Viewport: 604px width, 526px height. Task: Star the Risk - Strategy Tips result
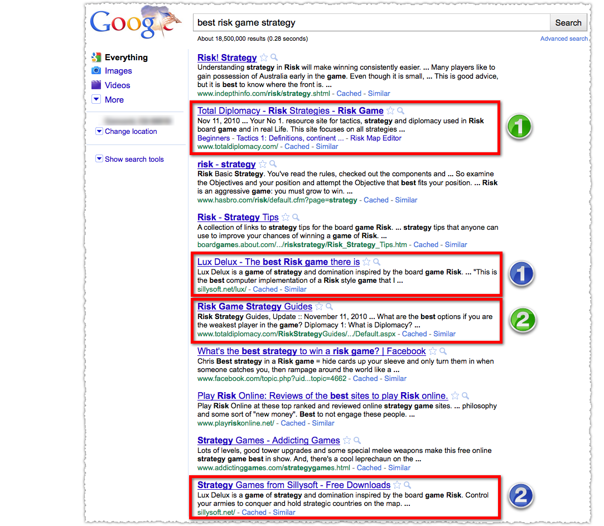[286, 218]
